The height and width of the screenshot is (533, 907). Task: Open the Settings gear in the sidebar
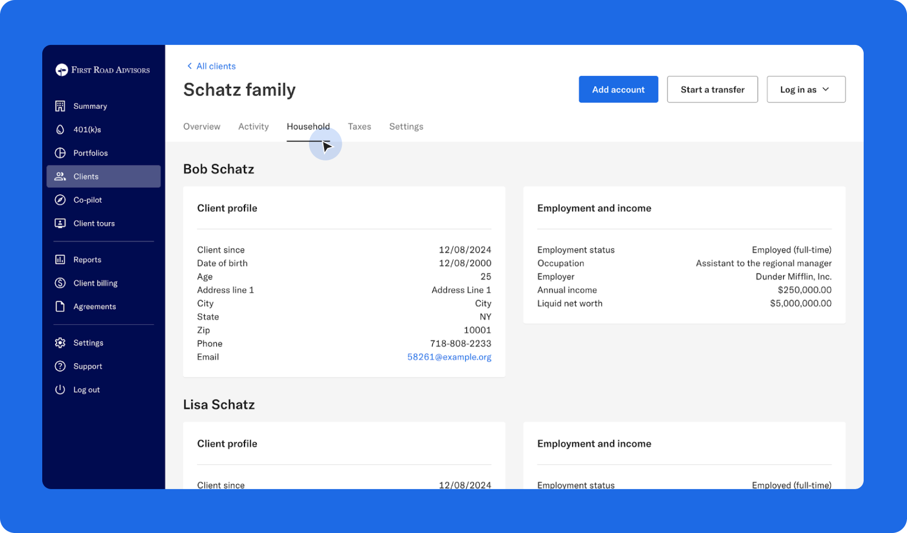click(60, 343)
